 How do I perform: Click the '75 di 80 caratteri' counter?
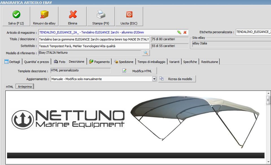170,39
